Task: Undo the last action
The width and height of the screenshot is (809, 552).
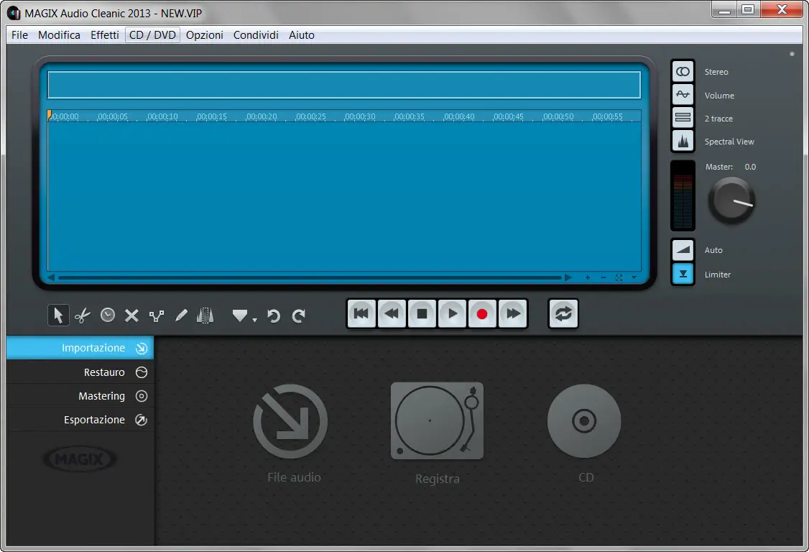Action: 274,316
